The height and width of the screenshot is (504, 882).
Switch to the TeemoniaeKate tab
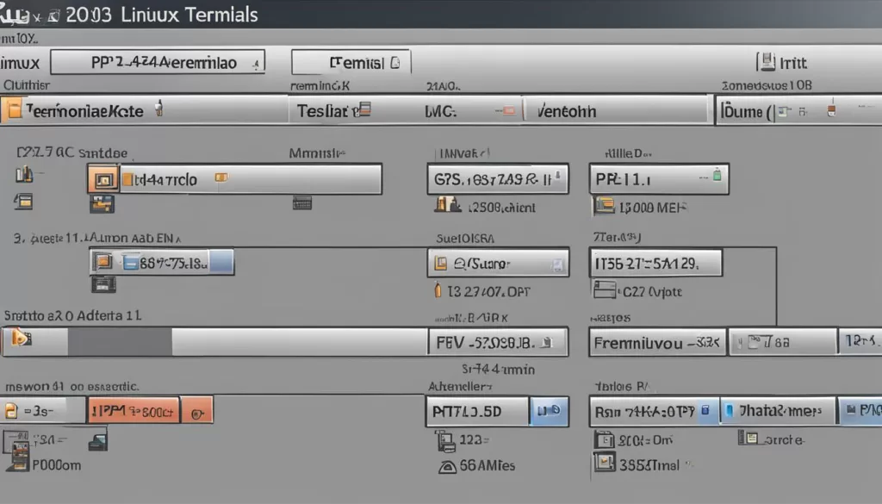point(144,109)
